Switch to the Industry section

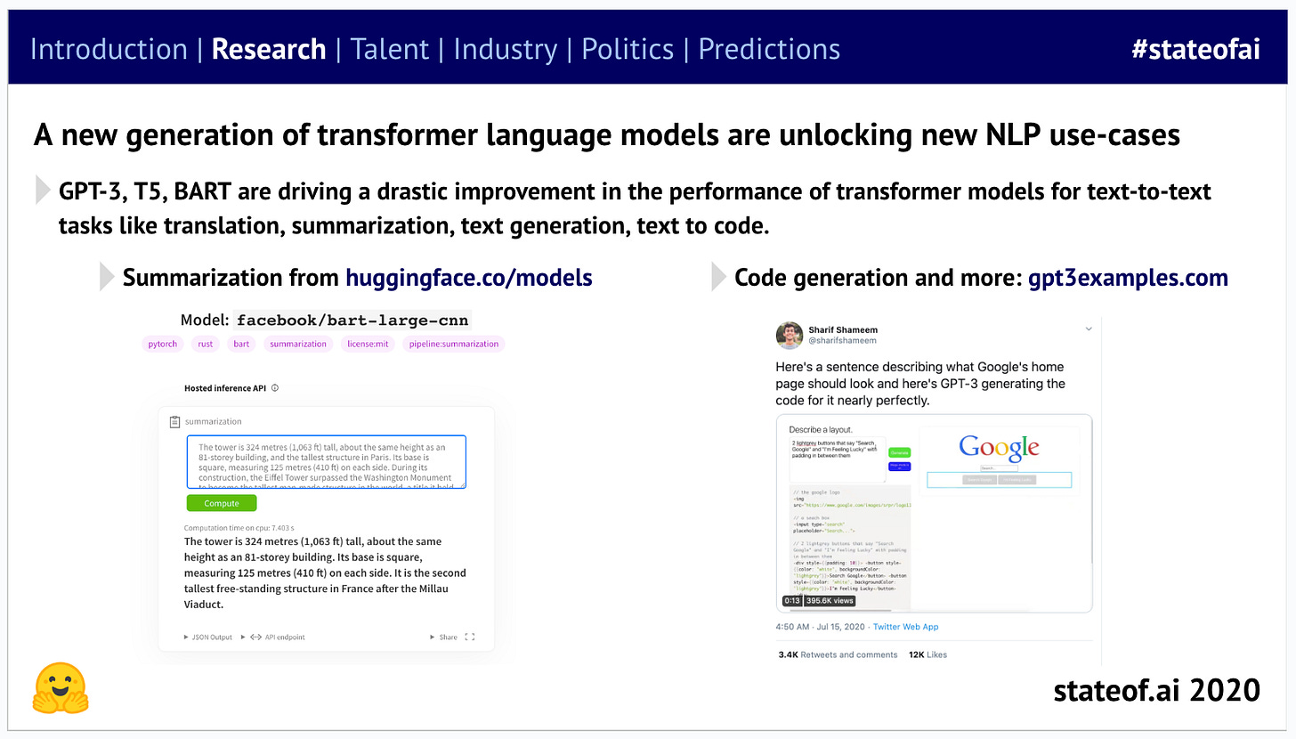pyautogui.click(x=506, y=49)
